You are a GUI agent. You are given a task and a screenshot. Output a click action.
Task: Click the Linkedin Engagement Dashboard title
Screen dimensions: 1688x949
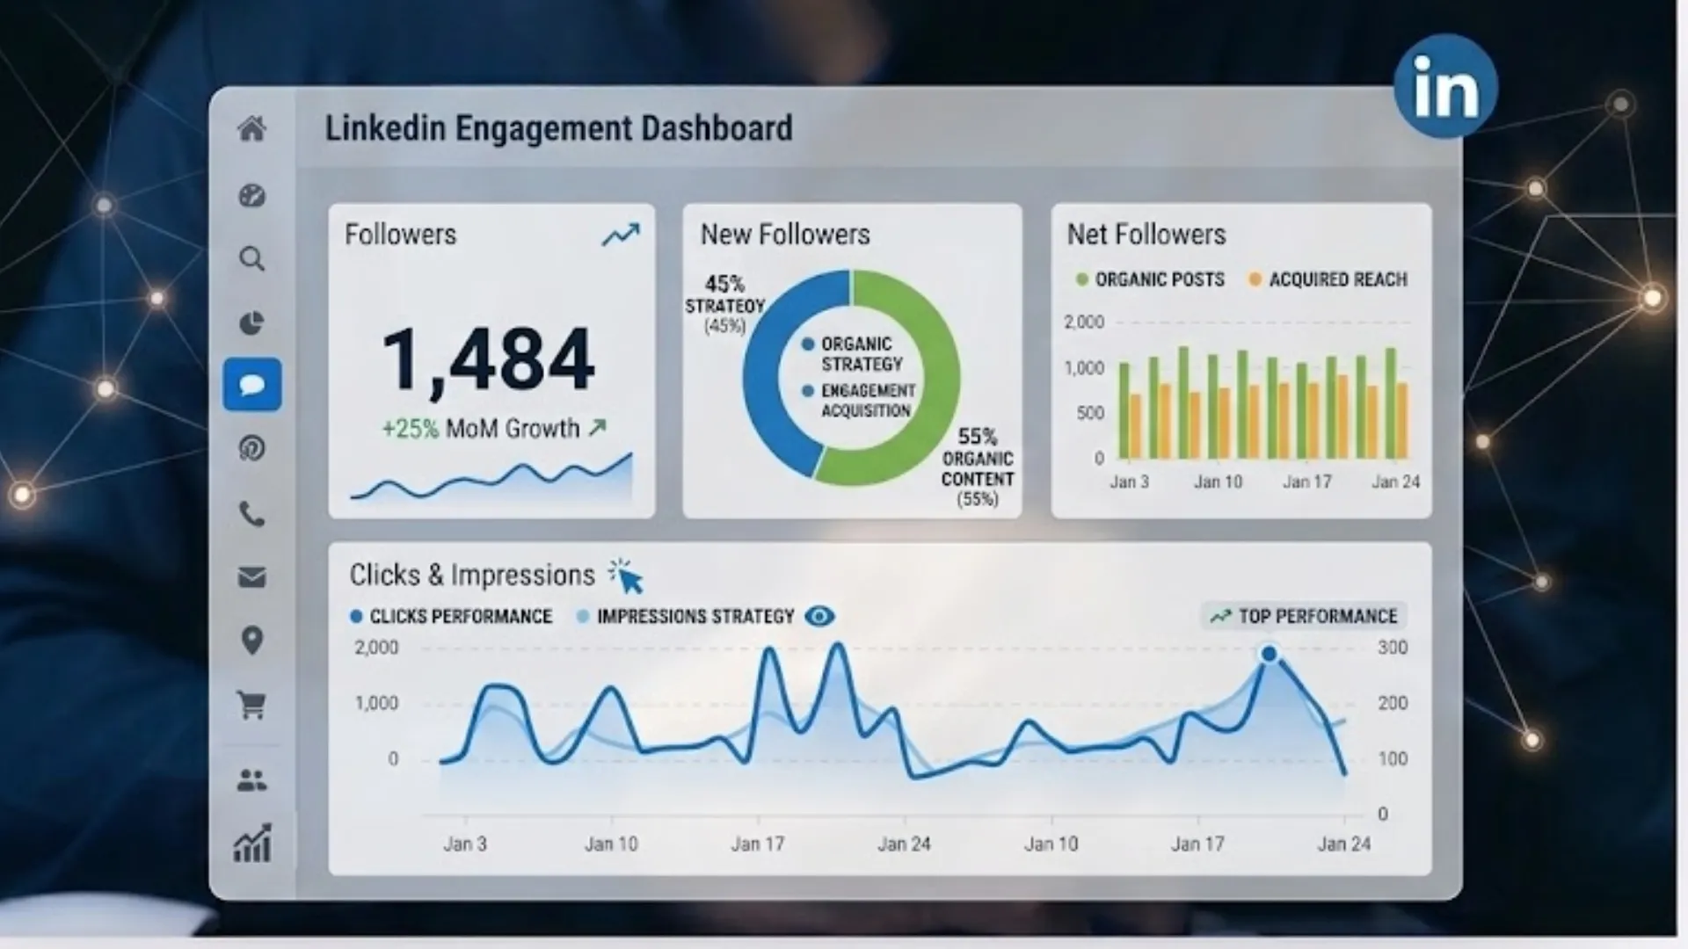click(559, 128)
